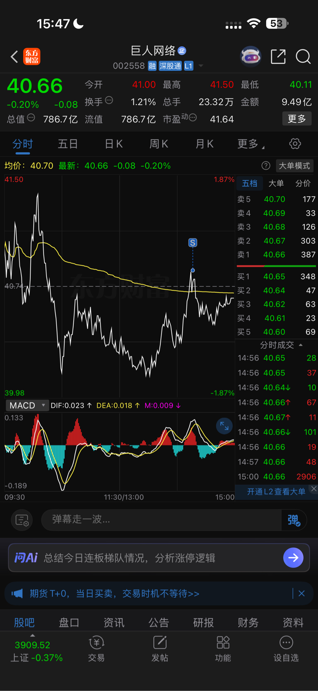Open the 财务 tab

click(248, 622)
